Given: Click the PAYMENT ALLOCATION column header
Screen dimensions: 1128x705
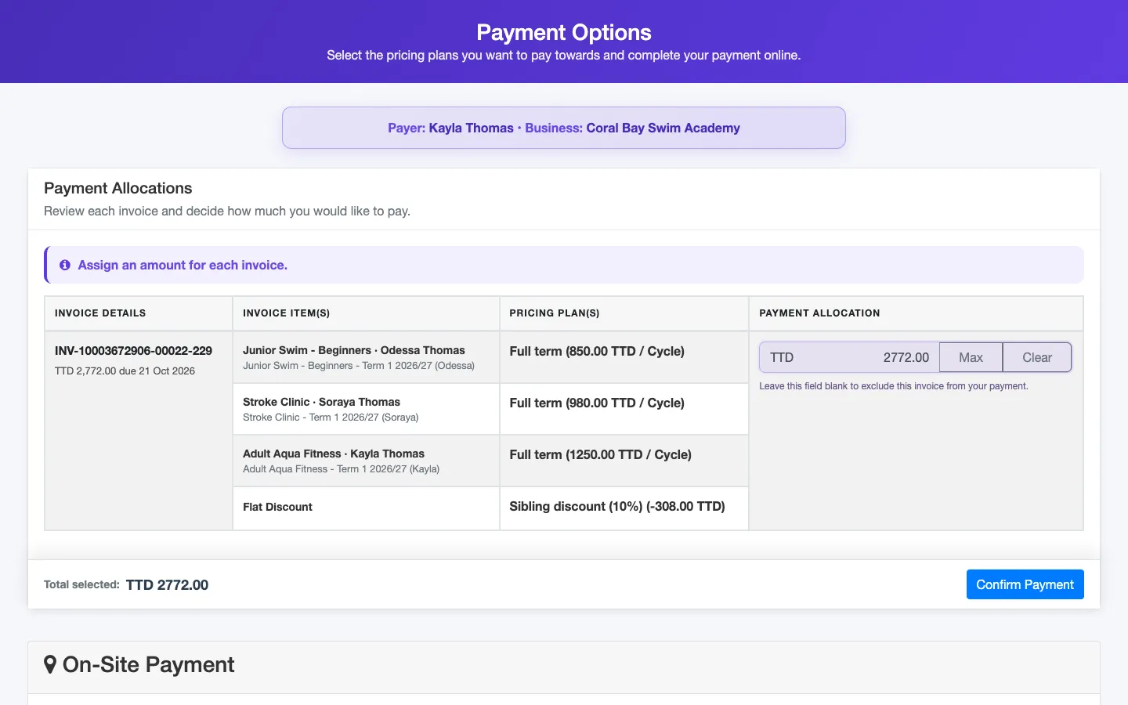Looking at the screenshot, I should (x=819, y=313).
